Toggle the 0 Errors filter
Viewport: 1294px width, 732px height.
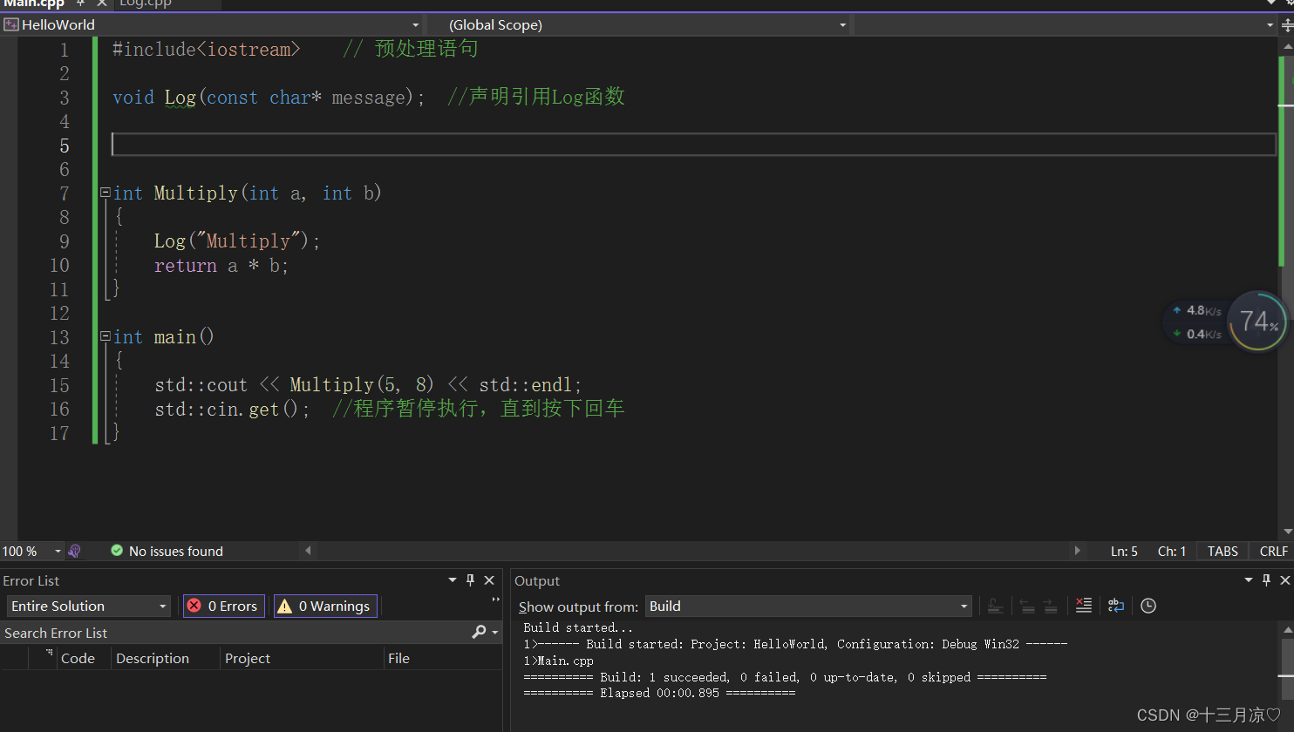tap(224, 606)
